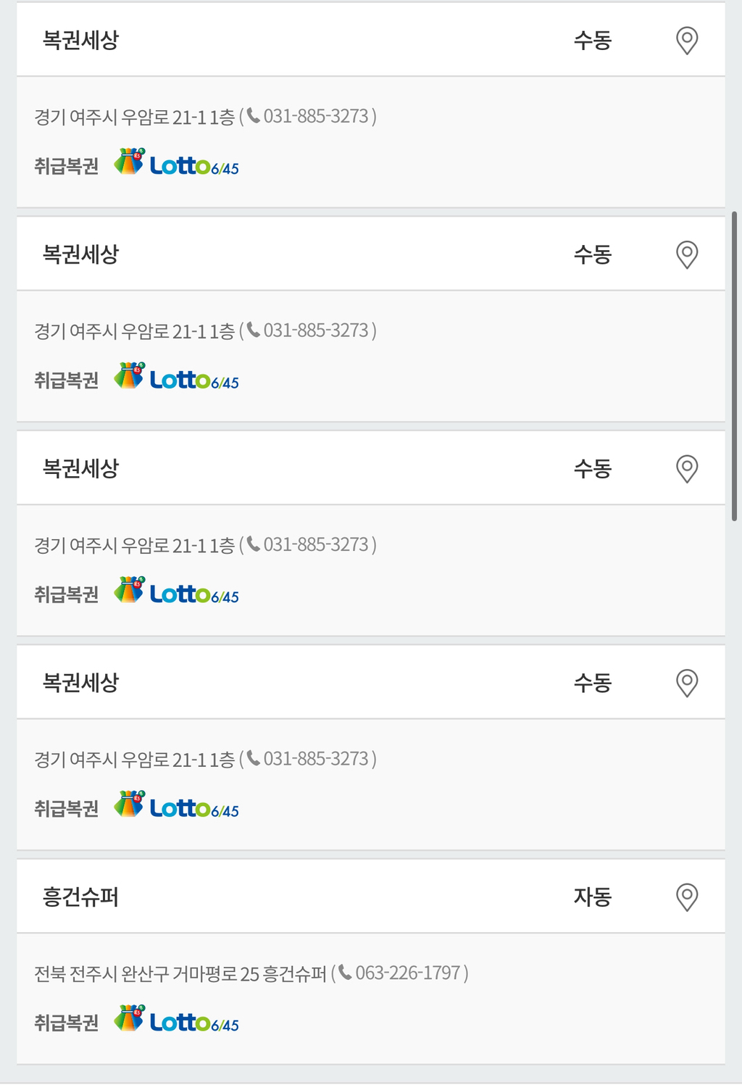Click the 자동 label for 흥건슈퍼
742x1085 pixels.
pos(593,897)
